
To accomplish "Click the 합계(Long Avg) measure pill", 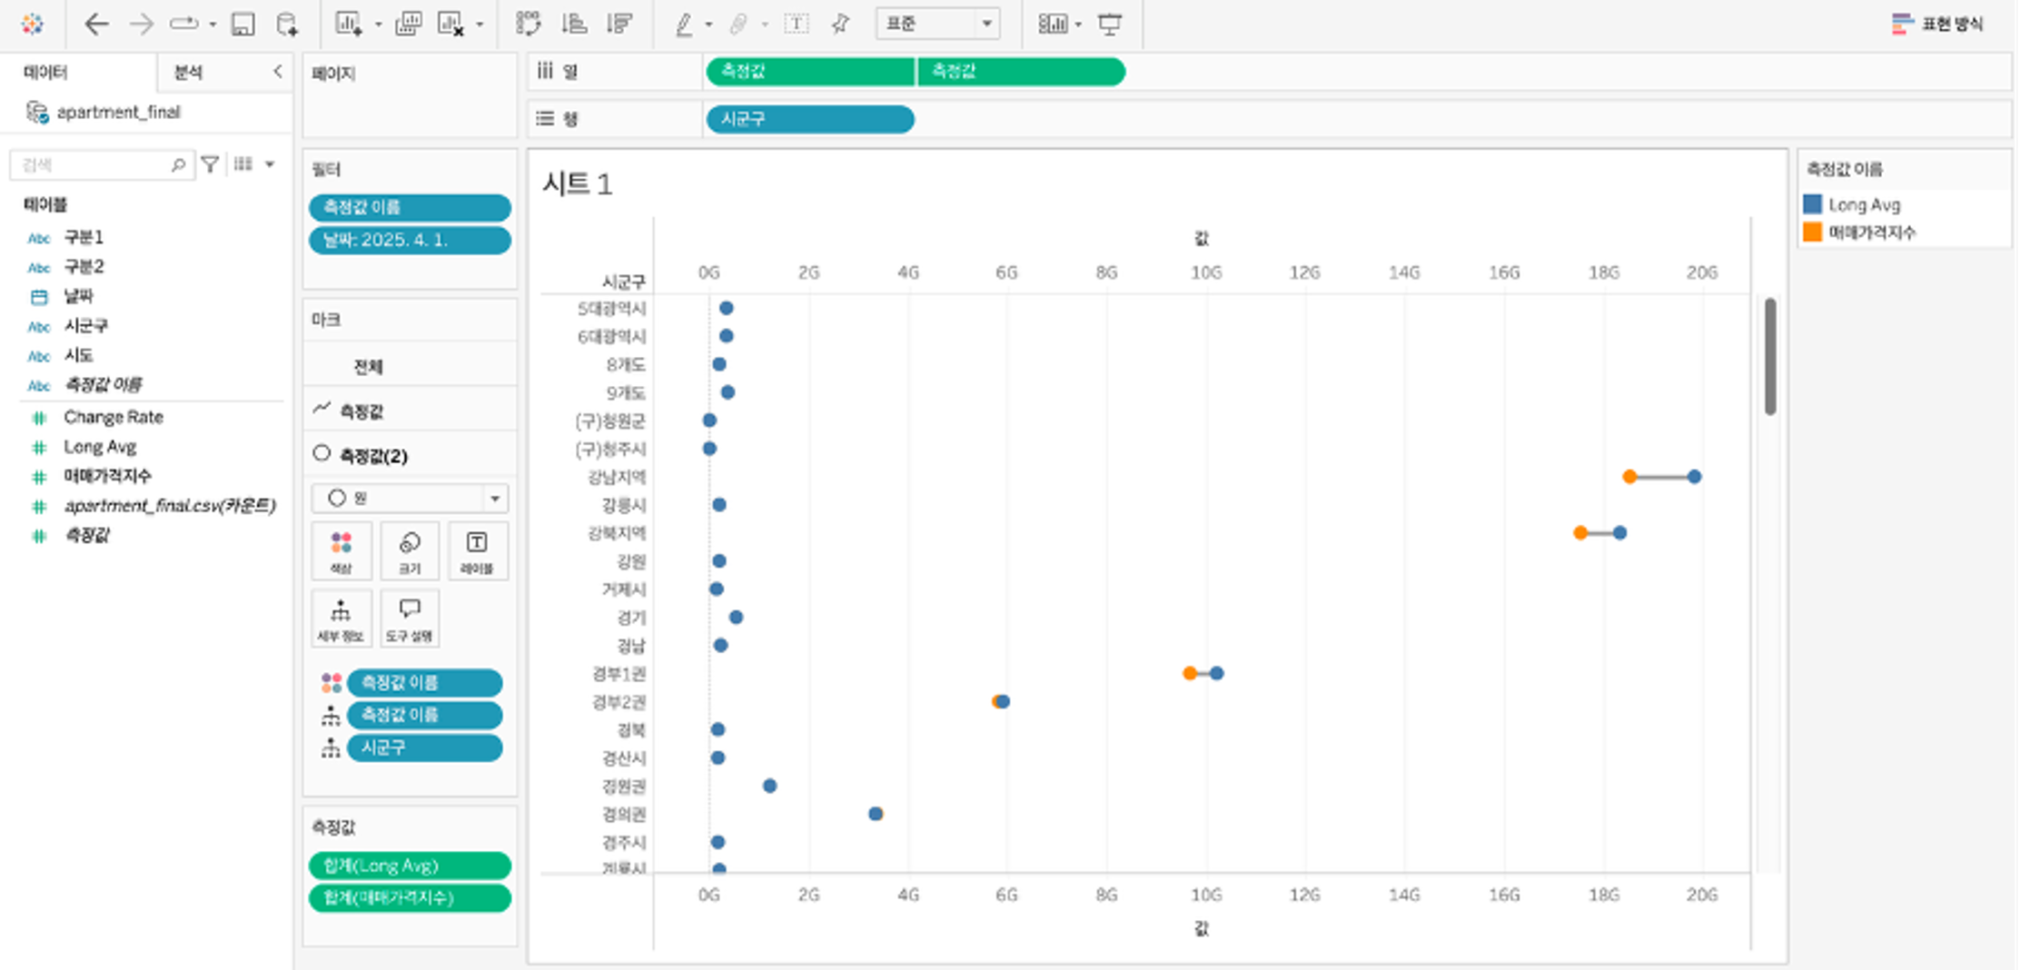I will pyautogui.click(x=410, y=866).
